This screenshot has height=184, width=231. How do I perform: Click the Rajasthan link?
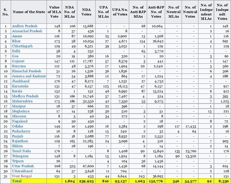pos(20,141)
